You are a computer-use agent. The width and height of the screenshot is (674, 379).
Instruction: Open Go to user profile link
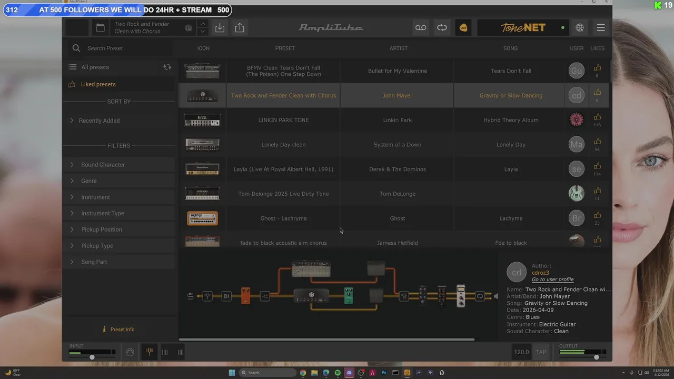tap(552, 280)
